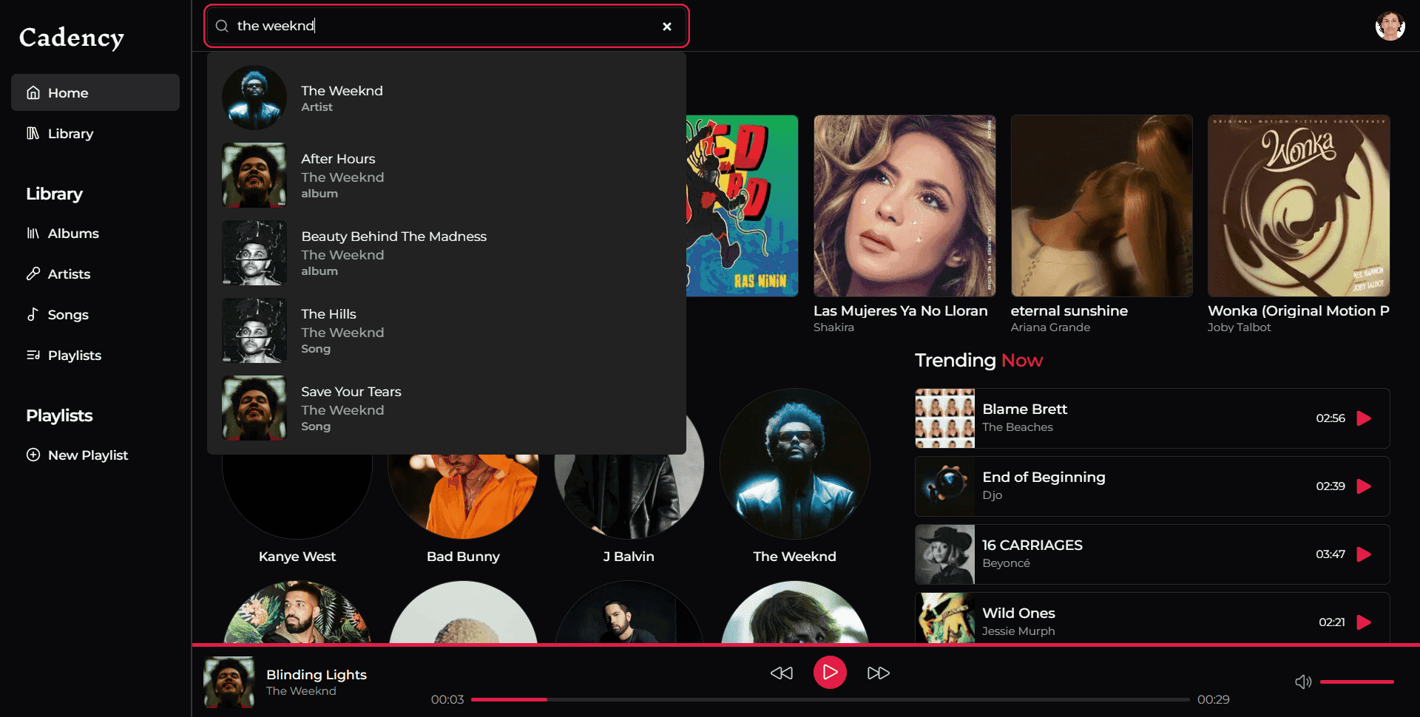The image size is (1420, 717).
Task: Adjust the volume slider
Action: click(x=1356, y=682)
